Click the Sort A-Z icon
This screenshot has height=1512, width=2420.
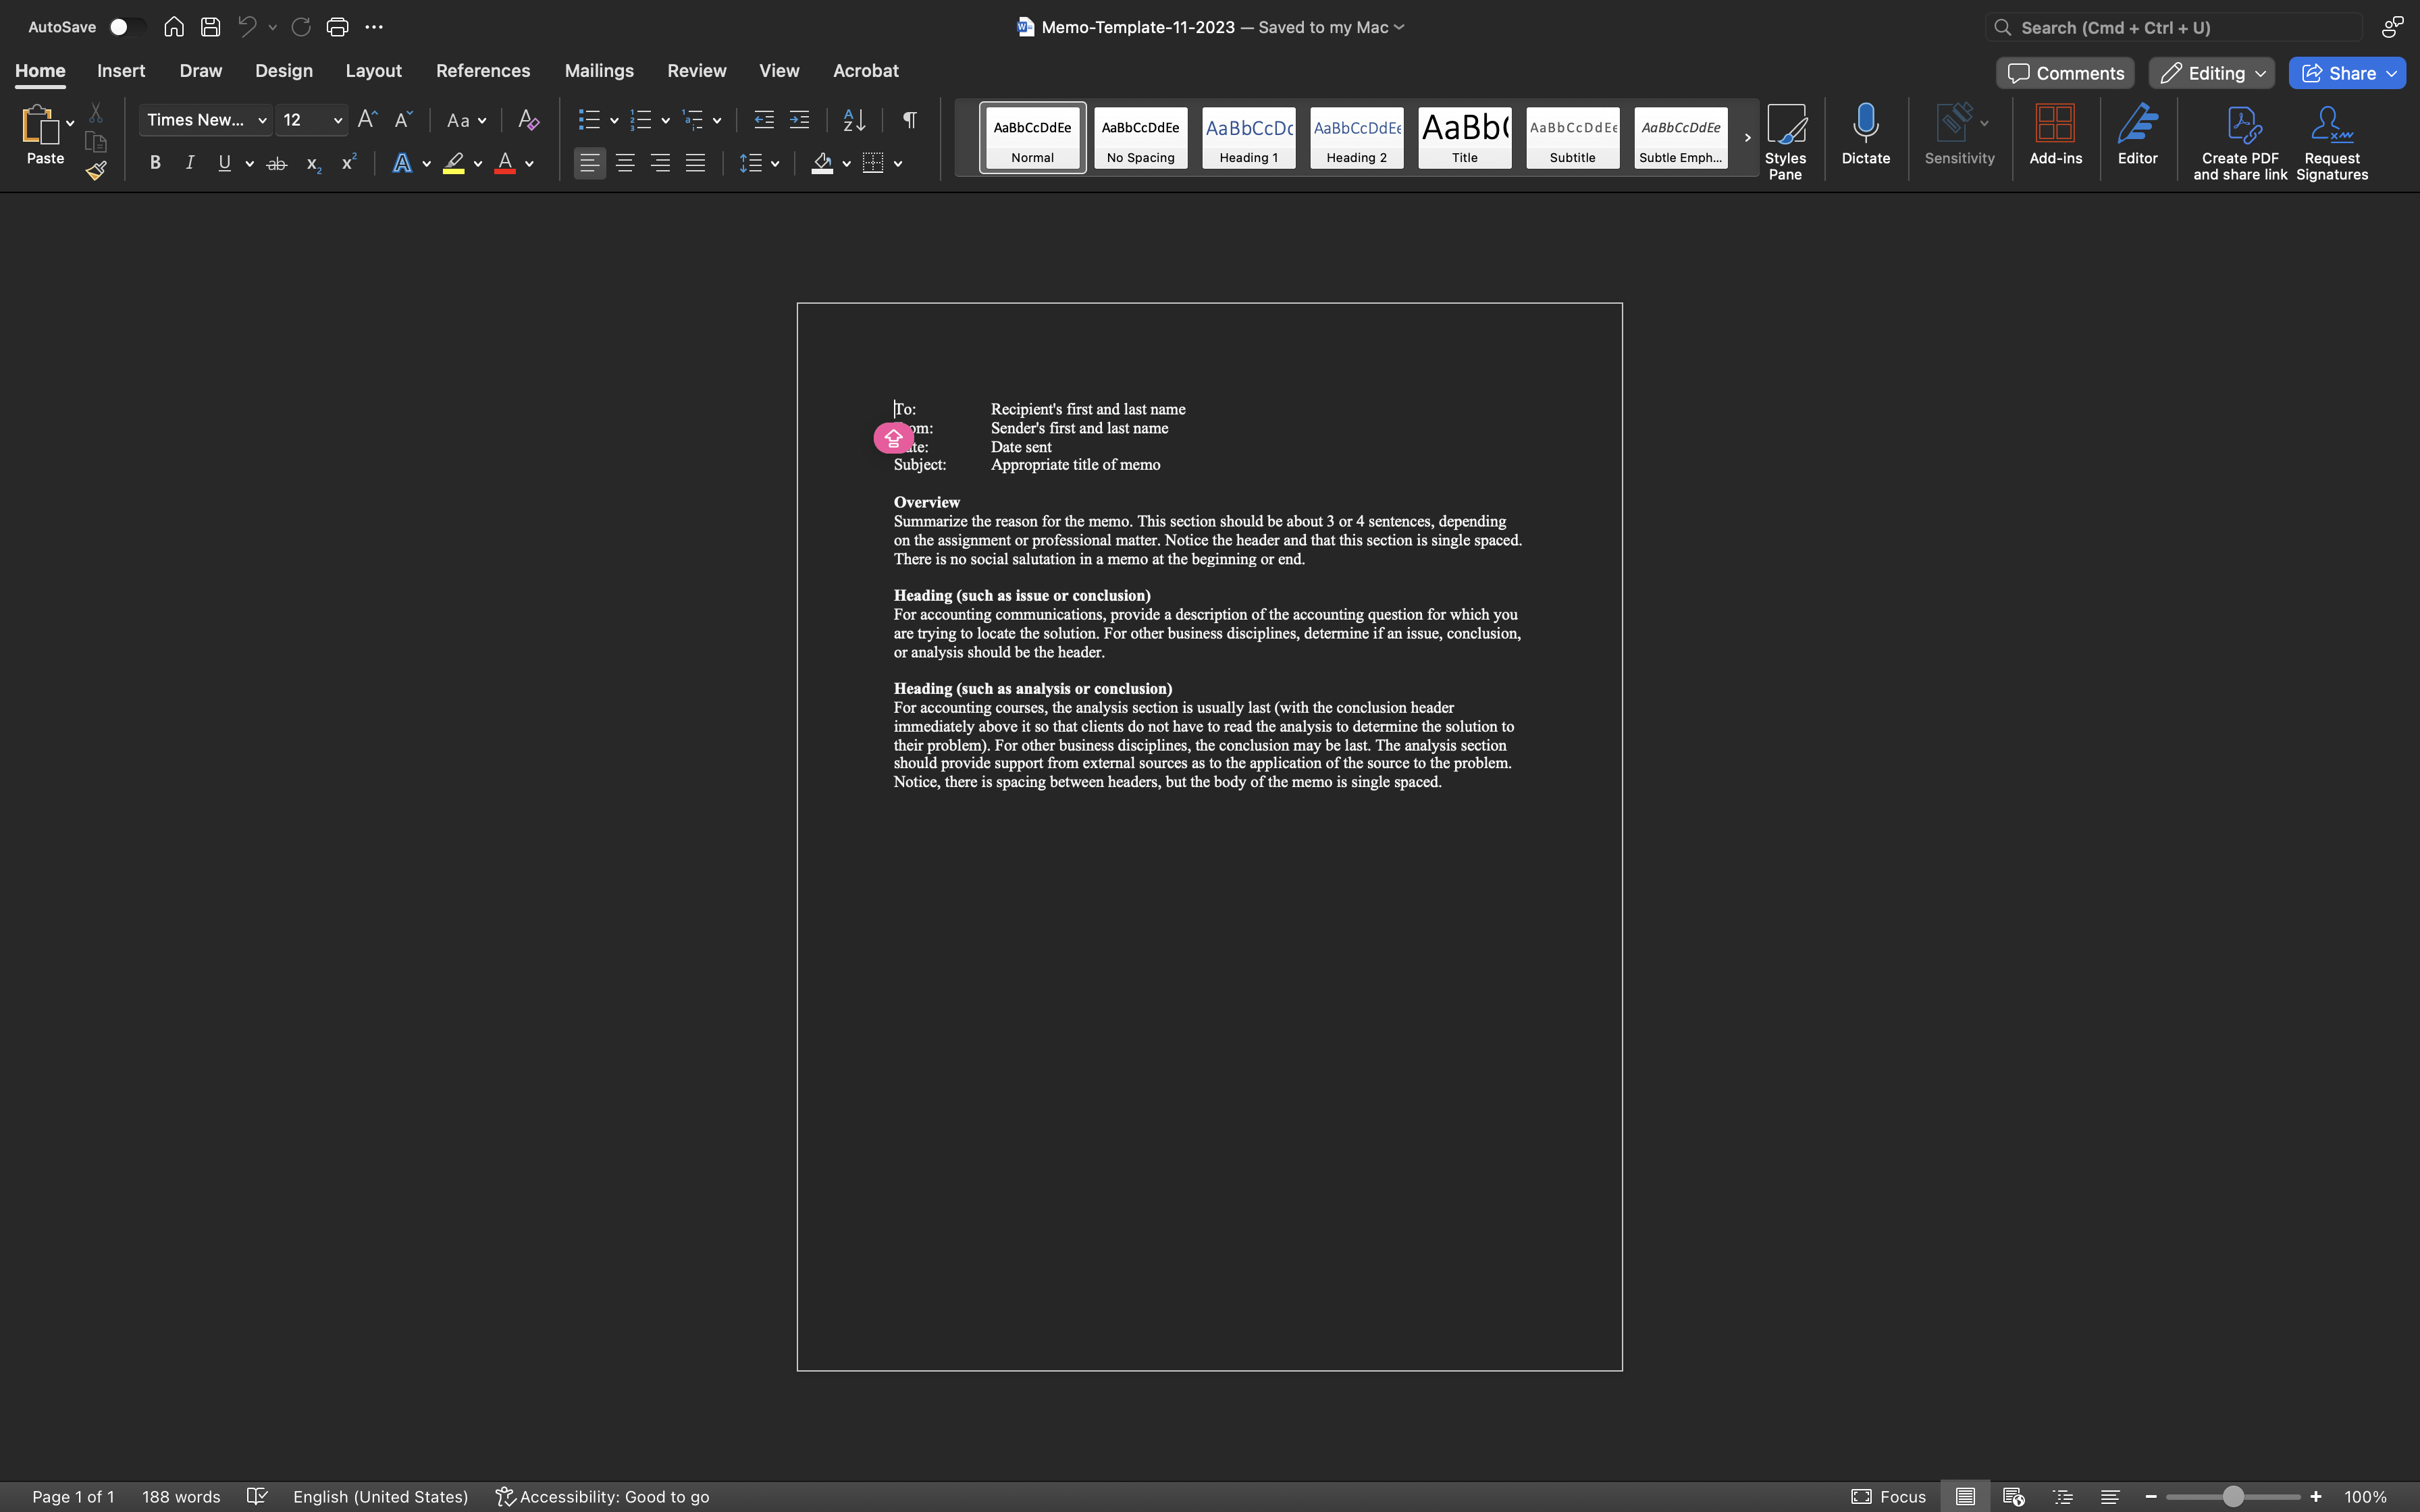pos(854,120)
